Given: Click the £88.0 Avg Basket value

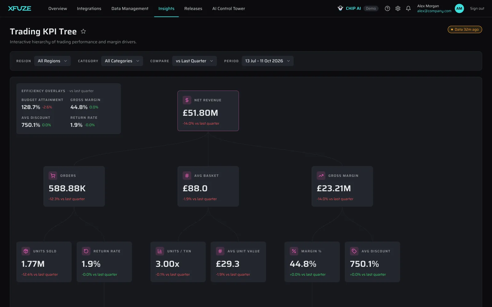Looking at the screenshot, I should tap(195, 188).
